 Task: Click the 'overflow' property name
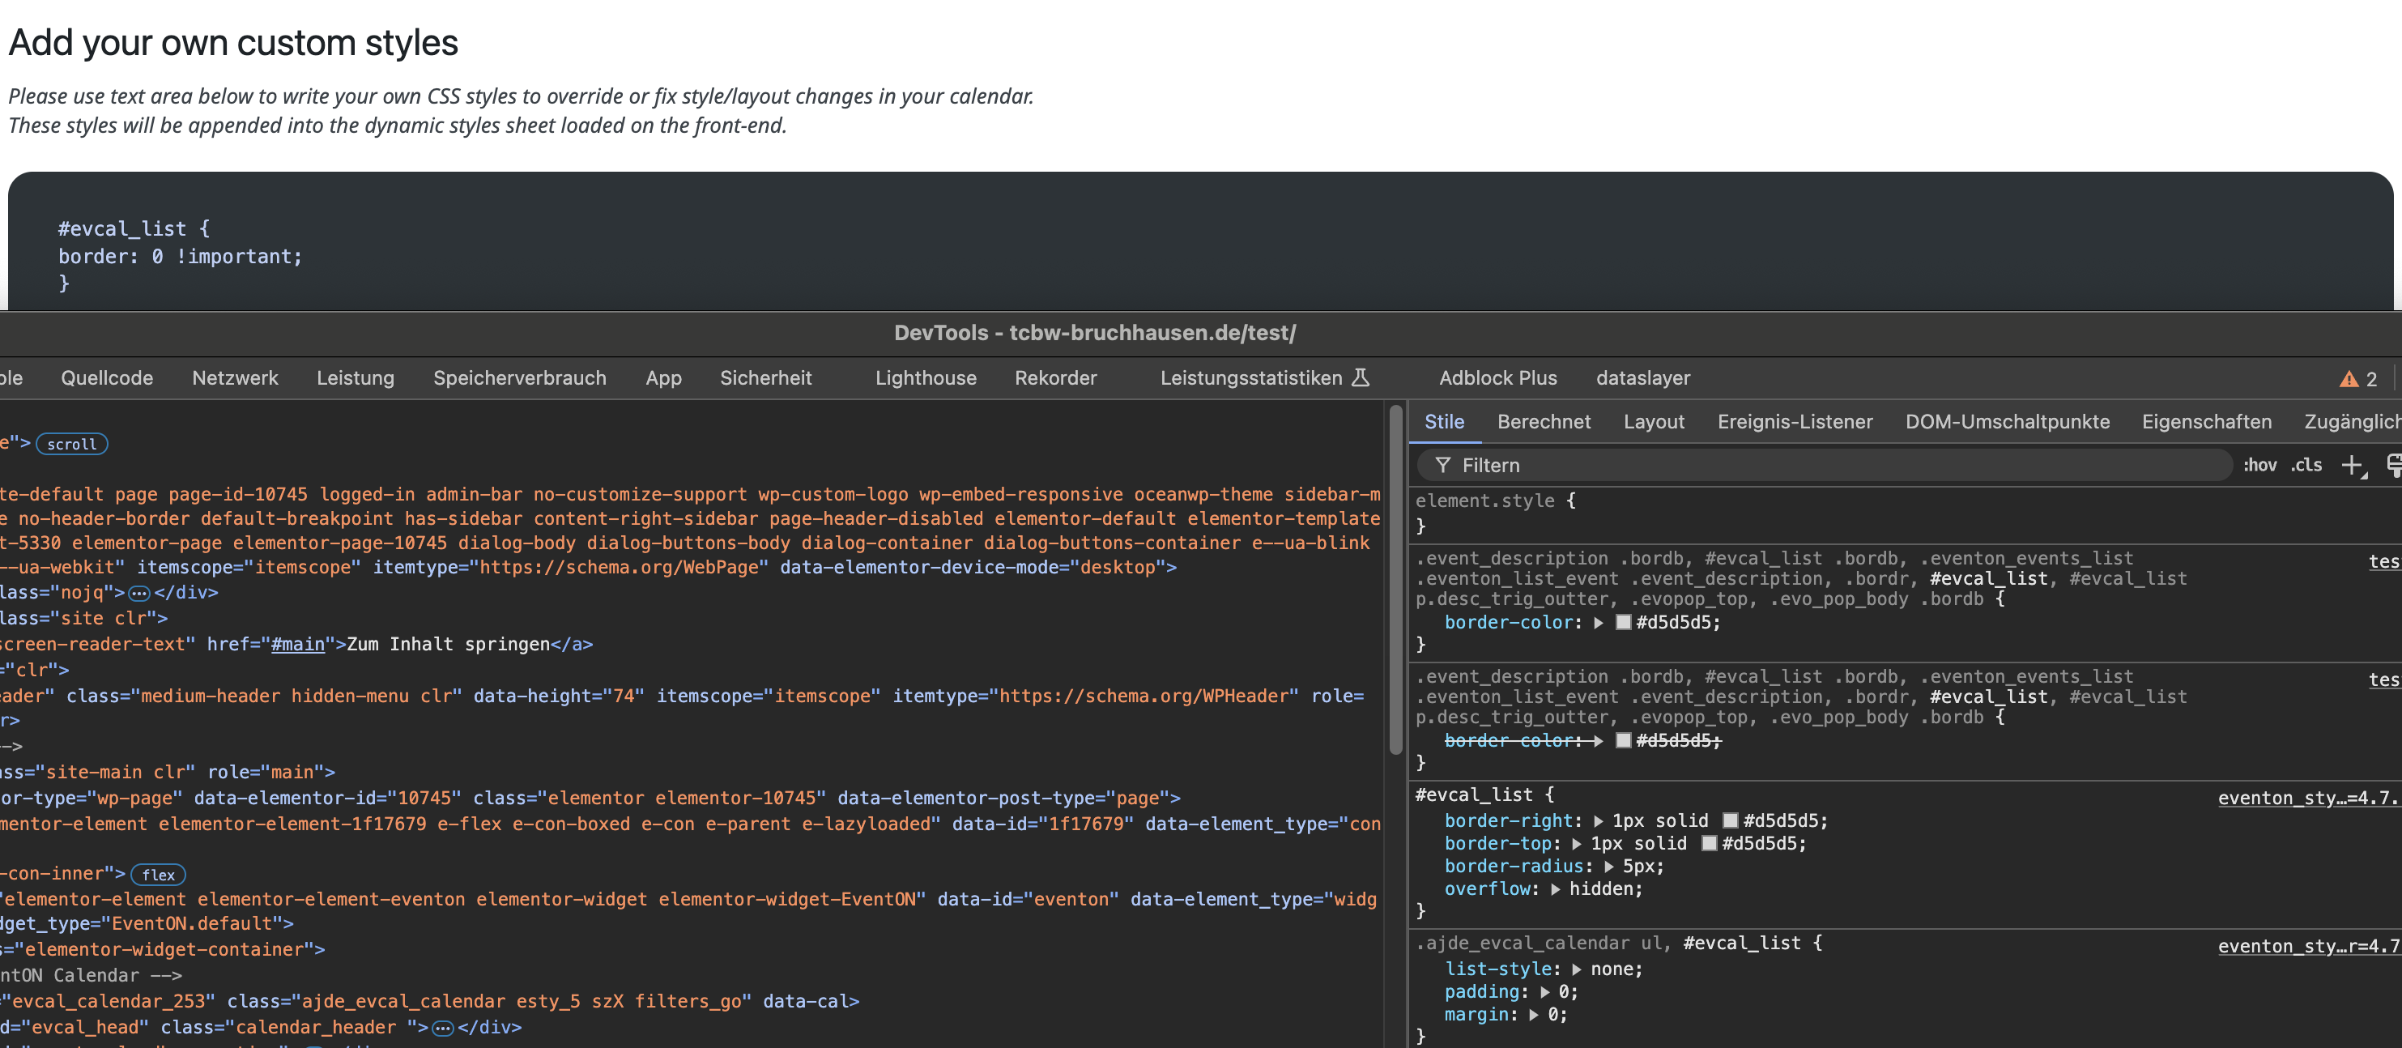click(1487, 889)
